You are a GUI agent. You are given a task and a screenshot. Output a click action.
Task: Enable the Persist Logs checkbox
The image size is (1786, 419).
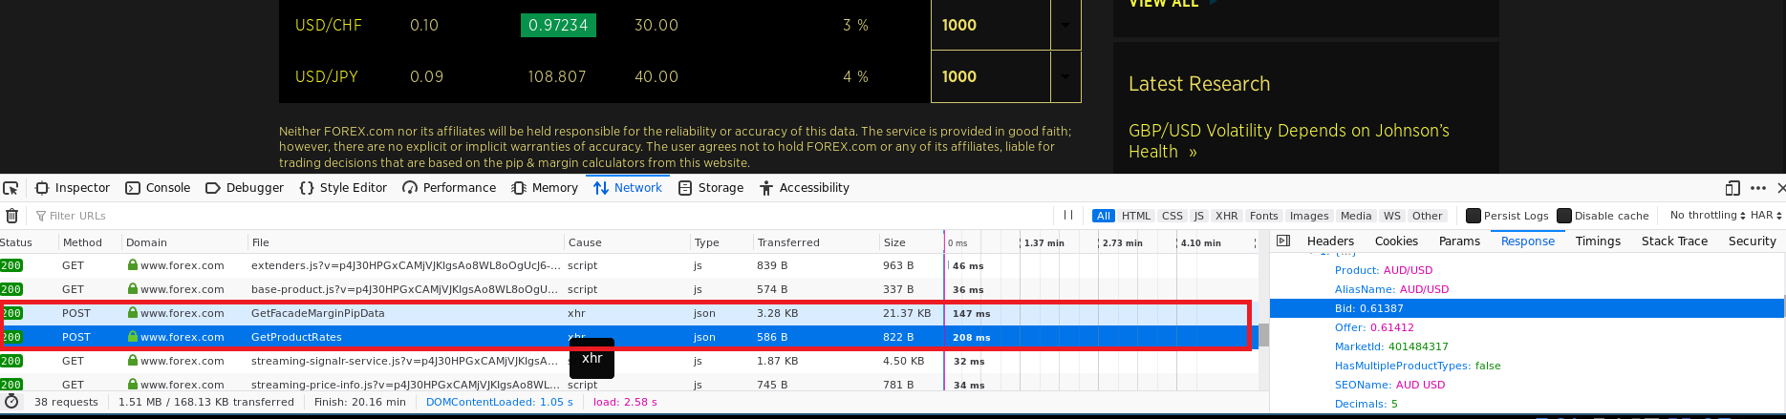coord(1474,216)
